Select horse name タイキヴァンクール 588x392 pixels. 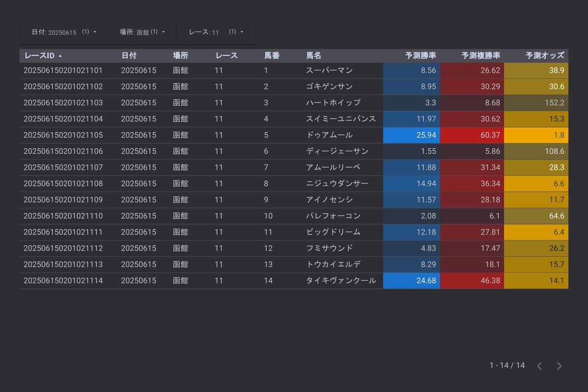tap(341, 281)
